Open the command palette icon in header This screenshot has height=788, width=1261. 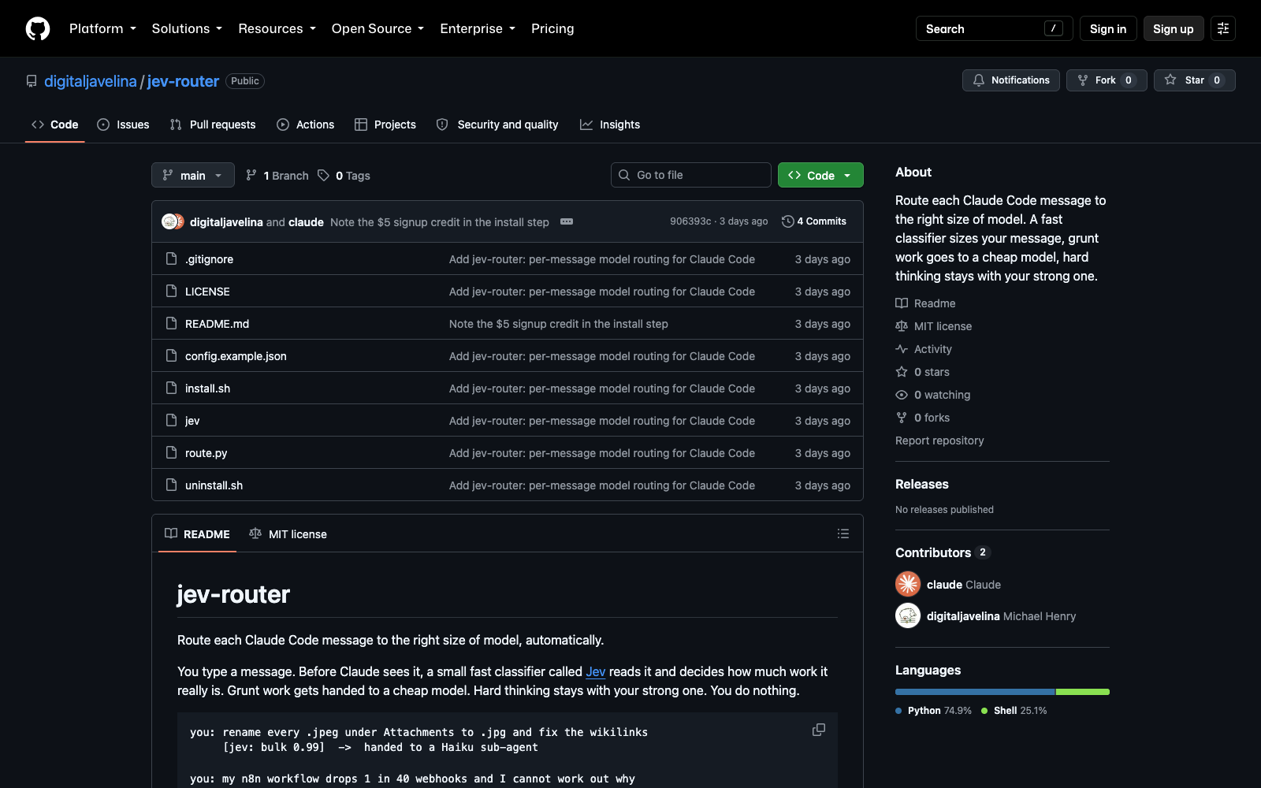(1223, 28)
